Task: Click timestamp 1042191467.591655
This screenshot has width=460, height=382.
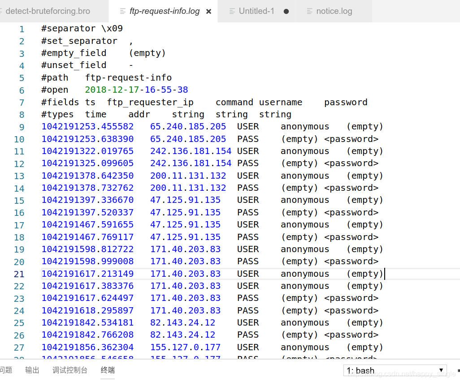Action: 87,225
